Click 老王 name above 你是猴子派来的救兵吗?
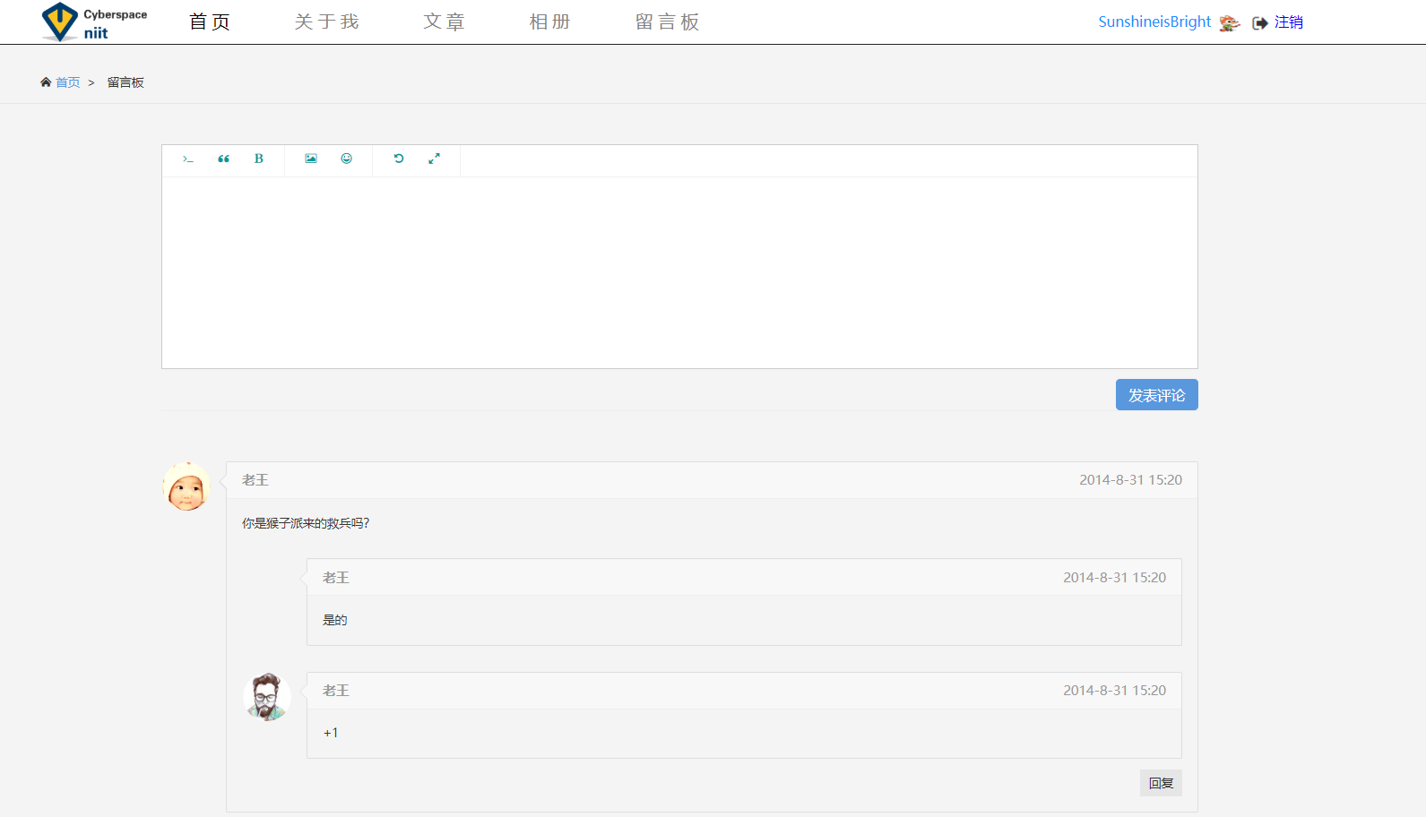Viewport: 1426px width, 817px height. [x=255, y=480]
